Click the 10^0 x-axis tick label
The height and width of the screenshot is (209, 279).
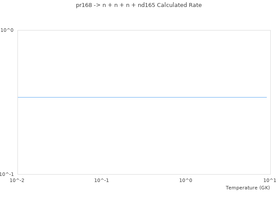click(186, 180)
